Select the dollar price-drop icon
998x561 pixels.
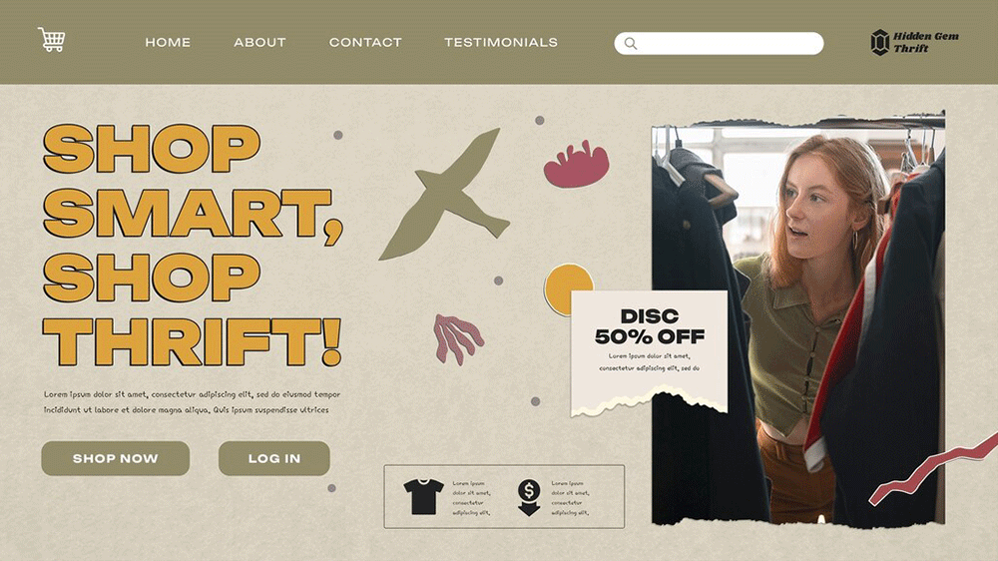click(529, 497)
